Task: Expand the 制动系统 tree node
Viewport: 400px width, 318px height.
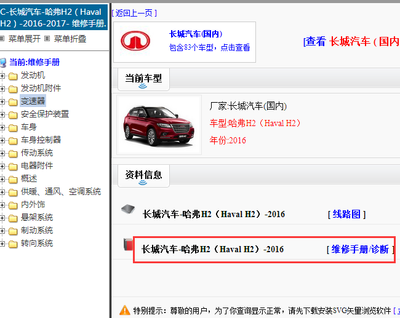Action: tap(2, 231)
